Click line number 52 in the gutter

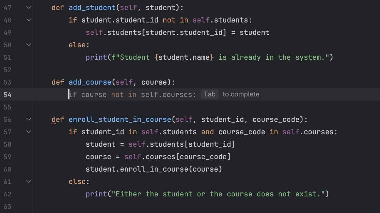(7, 70)
